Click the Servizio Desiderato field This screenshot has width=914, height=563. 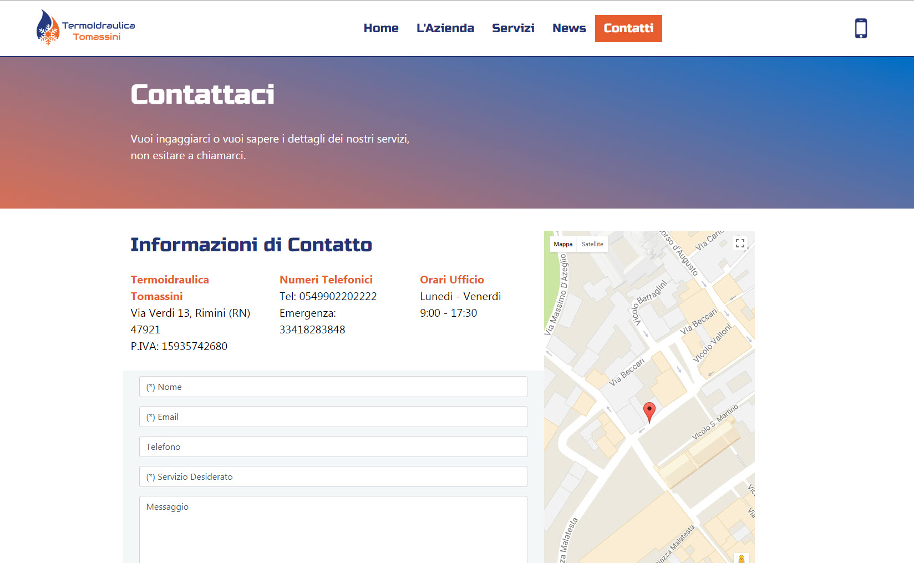tap(333, 476)
